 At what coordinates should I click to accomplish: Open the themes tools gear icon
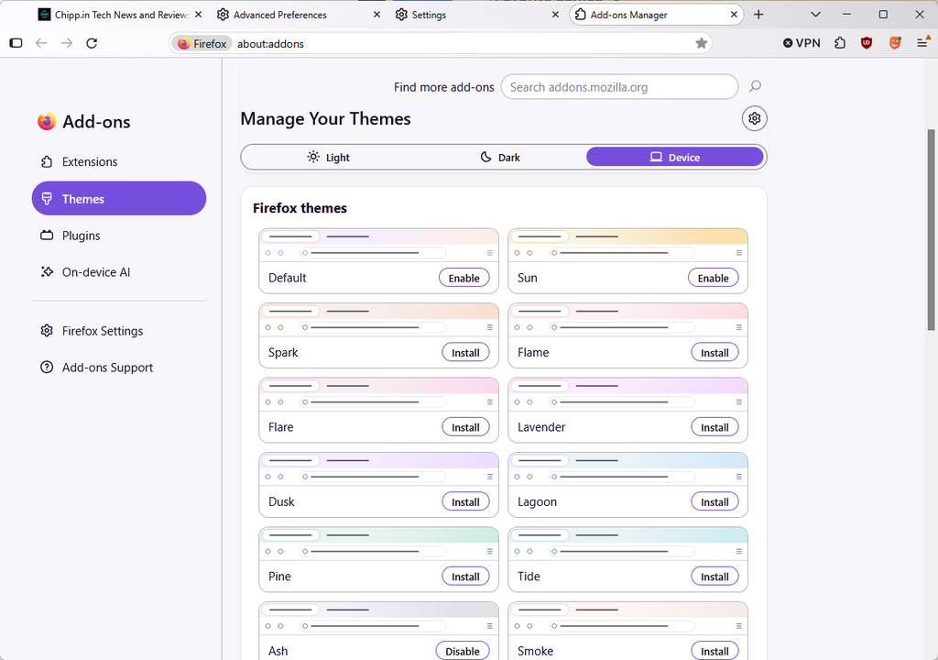(755, 118)
